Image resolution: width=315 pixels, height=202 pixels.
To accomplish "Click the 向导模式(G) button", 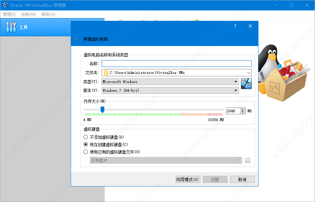I will tap(188, 179).
